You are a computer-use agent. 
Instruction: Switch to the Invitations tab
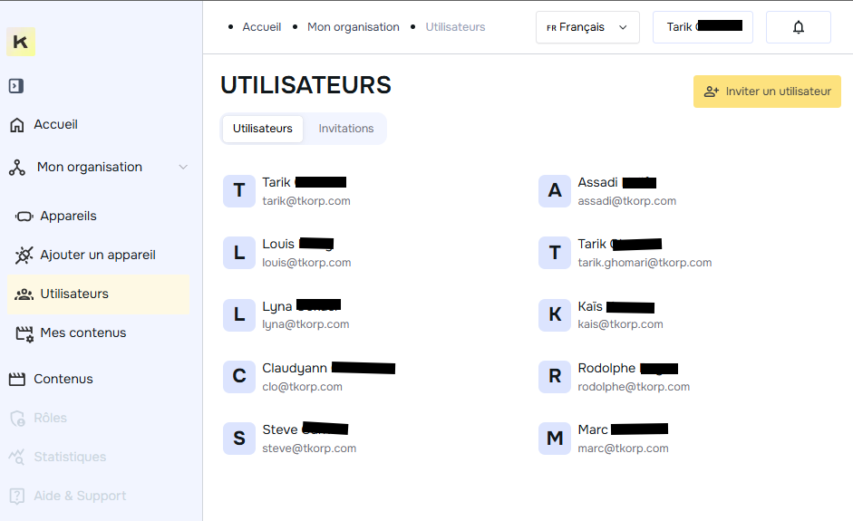click(x=345, y=129)
